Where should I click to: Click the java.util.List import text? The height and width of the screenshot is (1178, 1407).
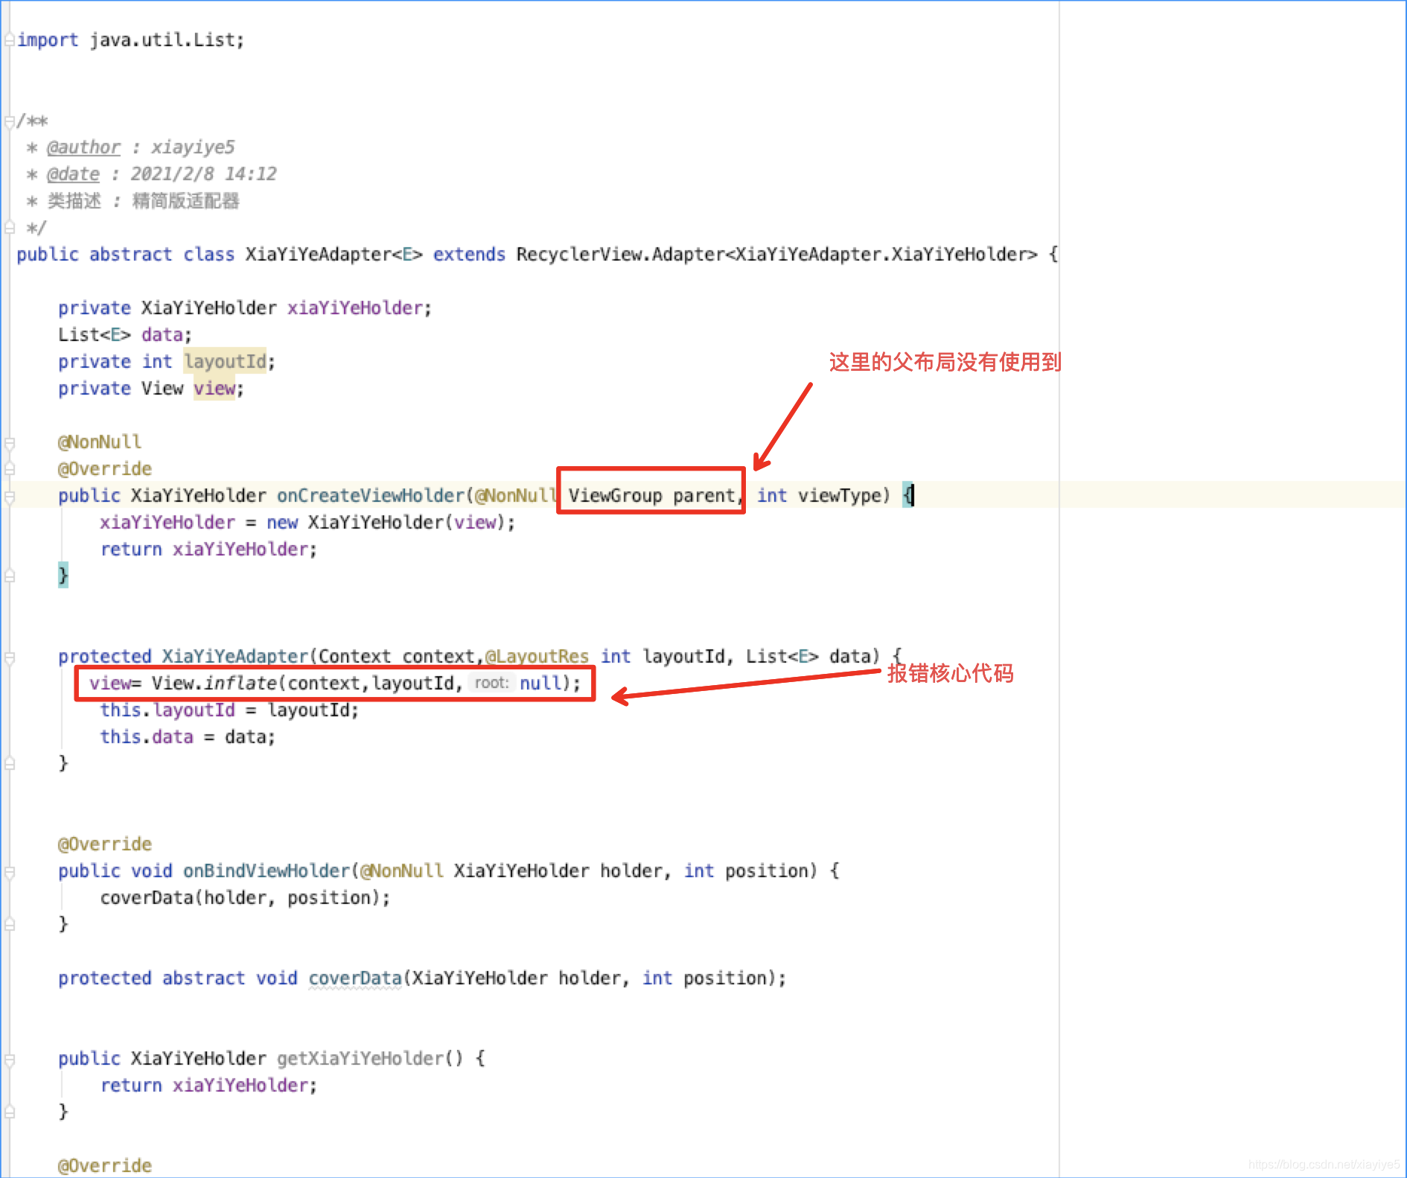(162, 40)
